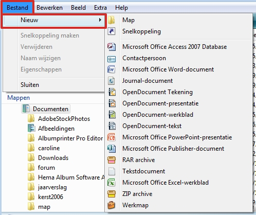Click the Excel-werkblad icon
The width and height of the screenshot is (256, 215).
112,183
